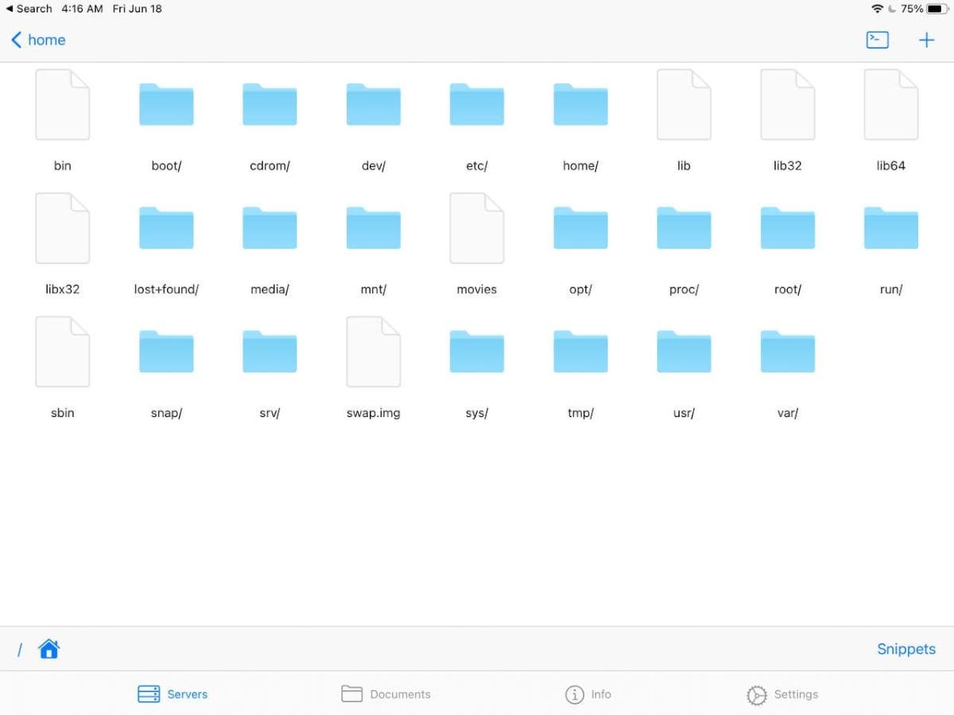This screenshot has width=954, height=715.
Task: Open the proc/ folder icon
Action: 684,228
